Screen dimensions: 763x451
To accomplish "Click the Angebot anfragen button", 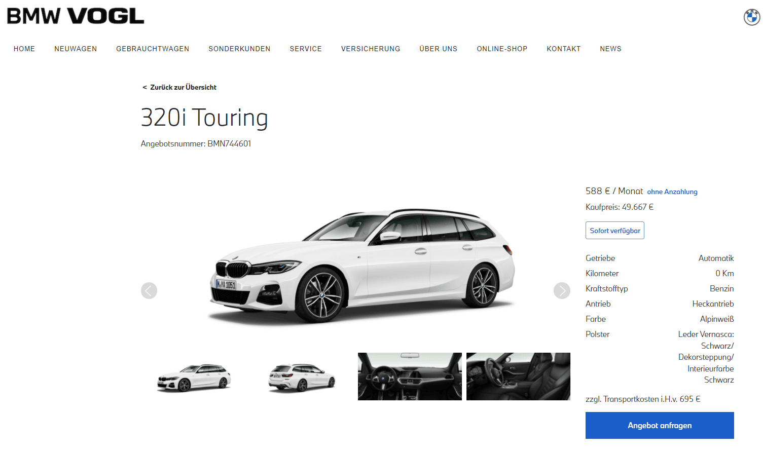I will pos(660,425).
